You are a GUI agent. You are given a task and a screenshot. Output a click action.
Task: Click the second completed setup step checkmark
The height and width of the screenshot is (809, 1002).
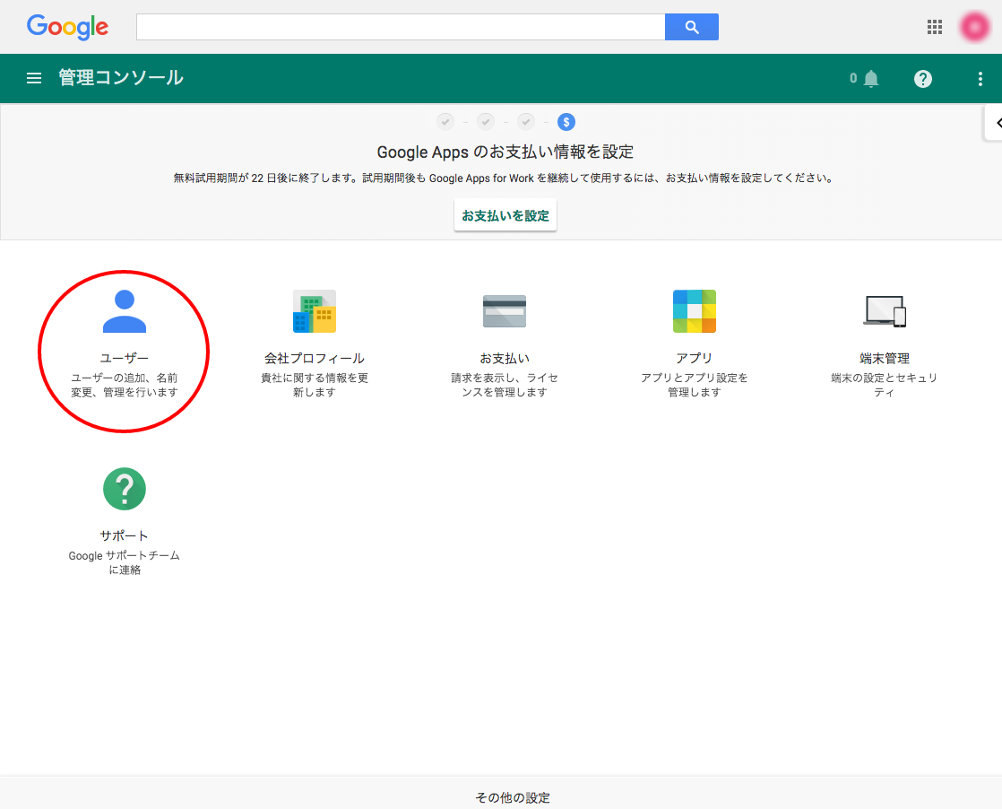(486, 121)
